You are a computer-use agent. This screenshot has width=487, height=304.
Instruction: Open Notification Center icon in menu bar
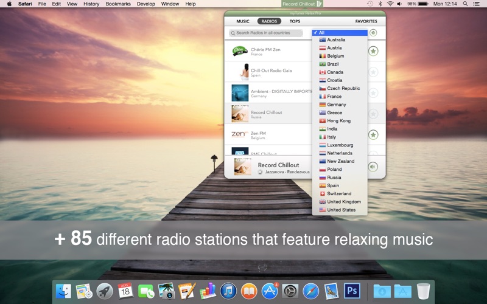click(x=476, y=4)
